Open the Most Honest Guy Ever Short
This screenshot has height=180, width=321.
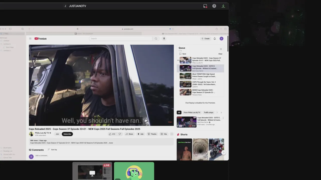tap(184, 149)
